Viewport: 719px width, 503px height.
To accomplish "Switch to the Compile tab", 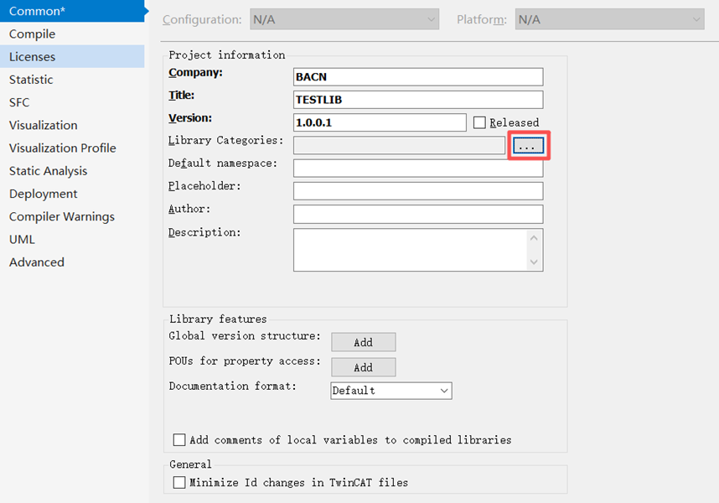I will (x=32, y=34).
